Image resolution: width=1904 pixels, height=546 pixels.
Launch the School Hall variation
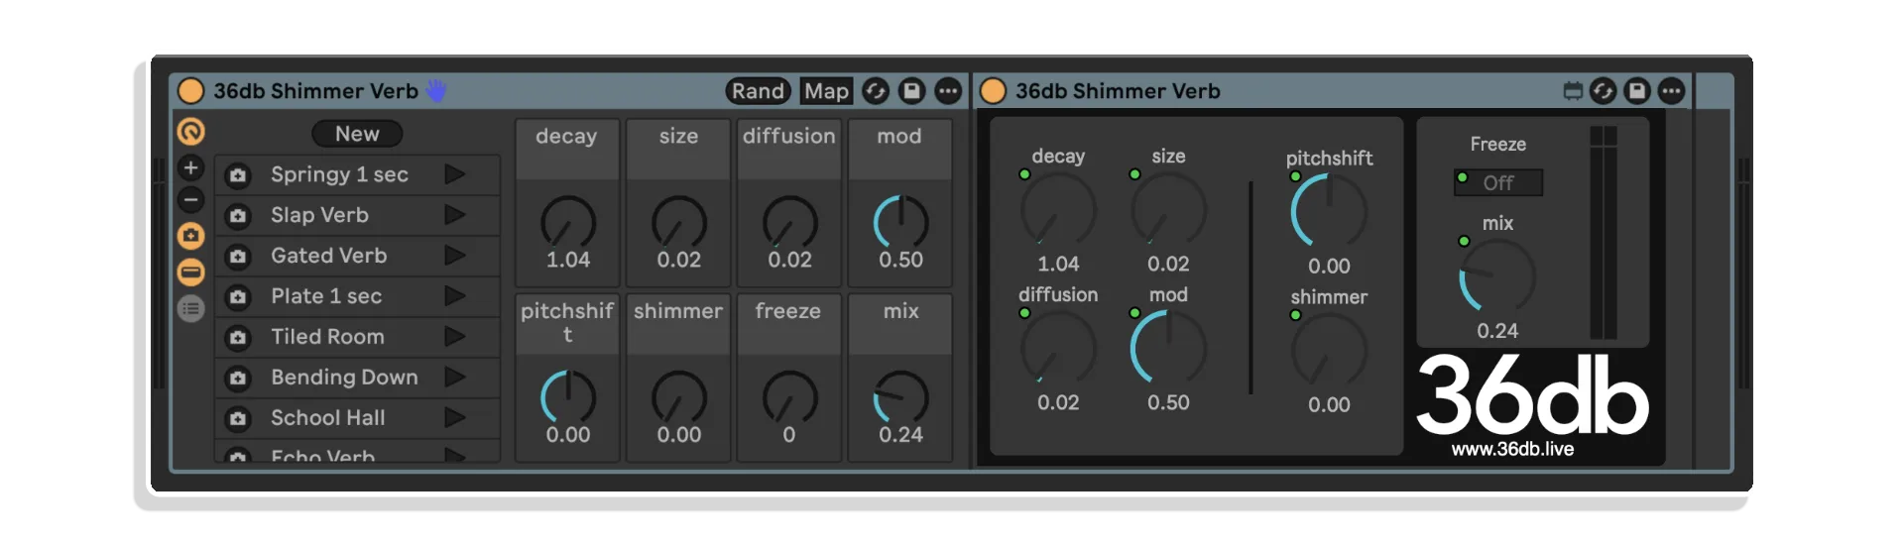[454, 418]
